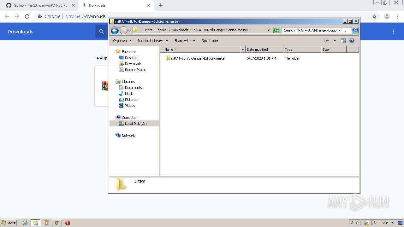Click Chrome address bar chrome://downloads
Screen dimensions: 404x227
click(x=85, y=16)
